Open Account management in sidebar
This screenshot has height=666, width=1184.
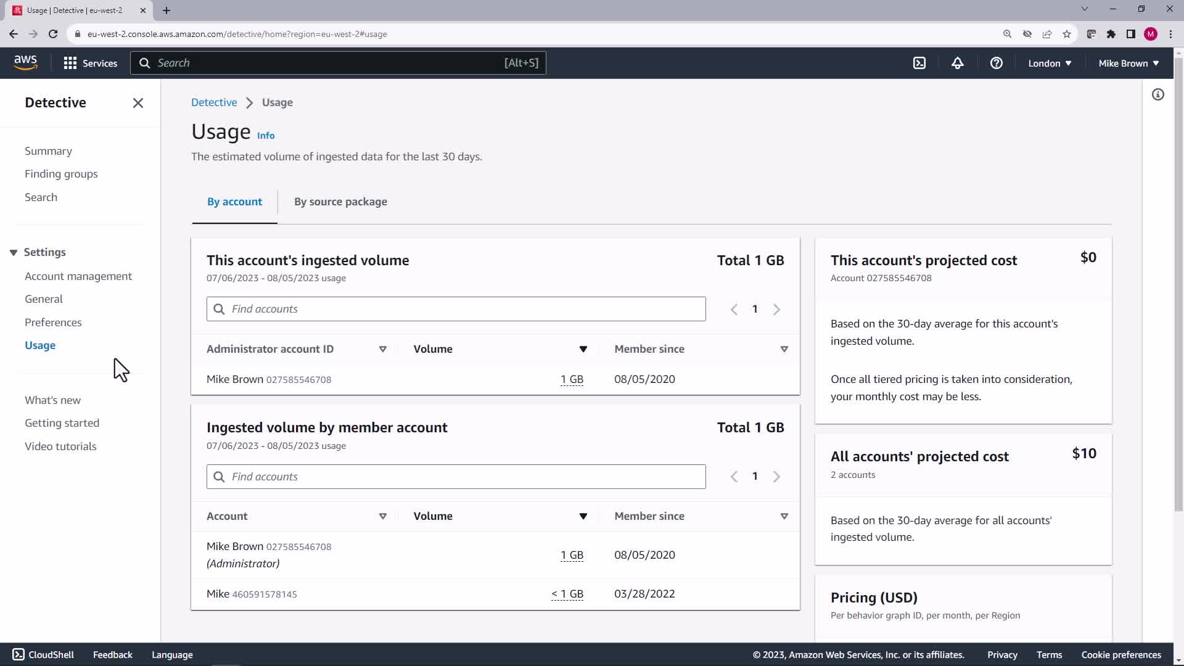point(78,276)
